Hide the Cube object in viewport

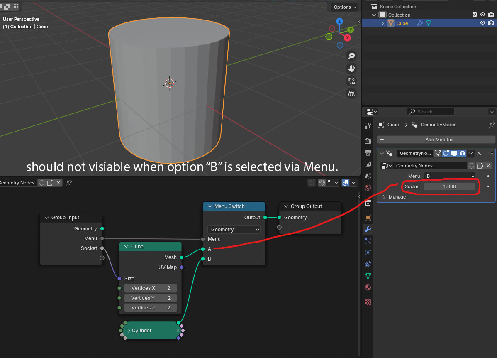tap(482, 23)
